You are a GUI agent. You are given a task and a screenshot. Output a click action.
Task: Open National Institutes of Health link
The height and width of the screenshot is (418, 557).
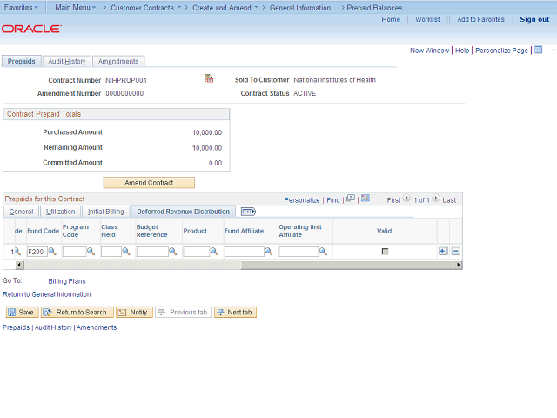(x=334, y=80)
